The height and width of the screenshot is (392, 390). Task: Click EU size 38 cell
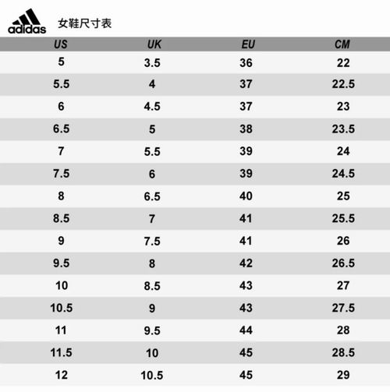tap(246, 129)
